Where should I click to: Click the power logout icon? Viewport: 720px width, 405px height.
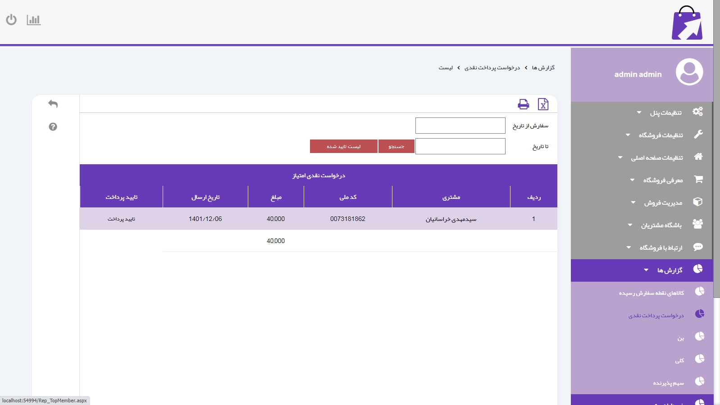pyautogui.click(x=11, y=20)
